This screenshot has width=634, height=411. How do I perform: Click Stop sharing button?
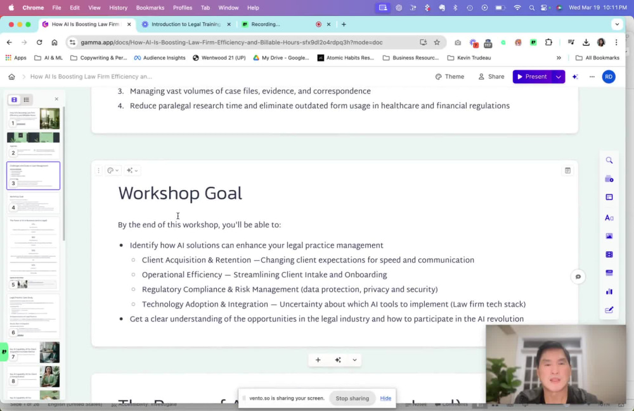pos(352,398)
